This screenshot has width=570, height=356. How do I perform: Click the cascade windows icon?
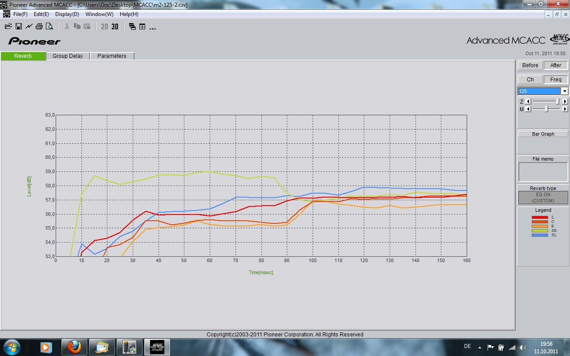(132, 27)
